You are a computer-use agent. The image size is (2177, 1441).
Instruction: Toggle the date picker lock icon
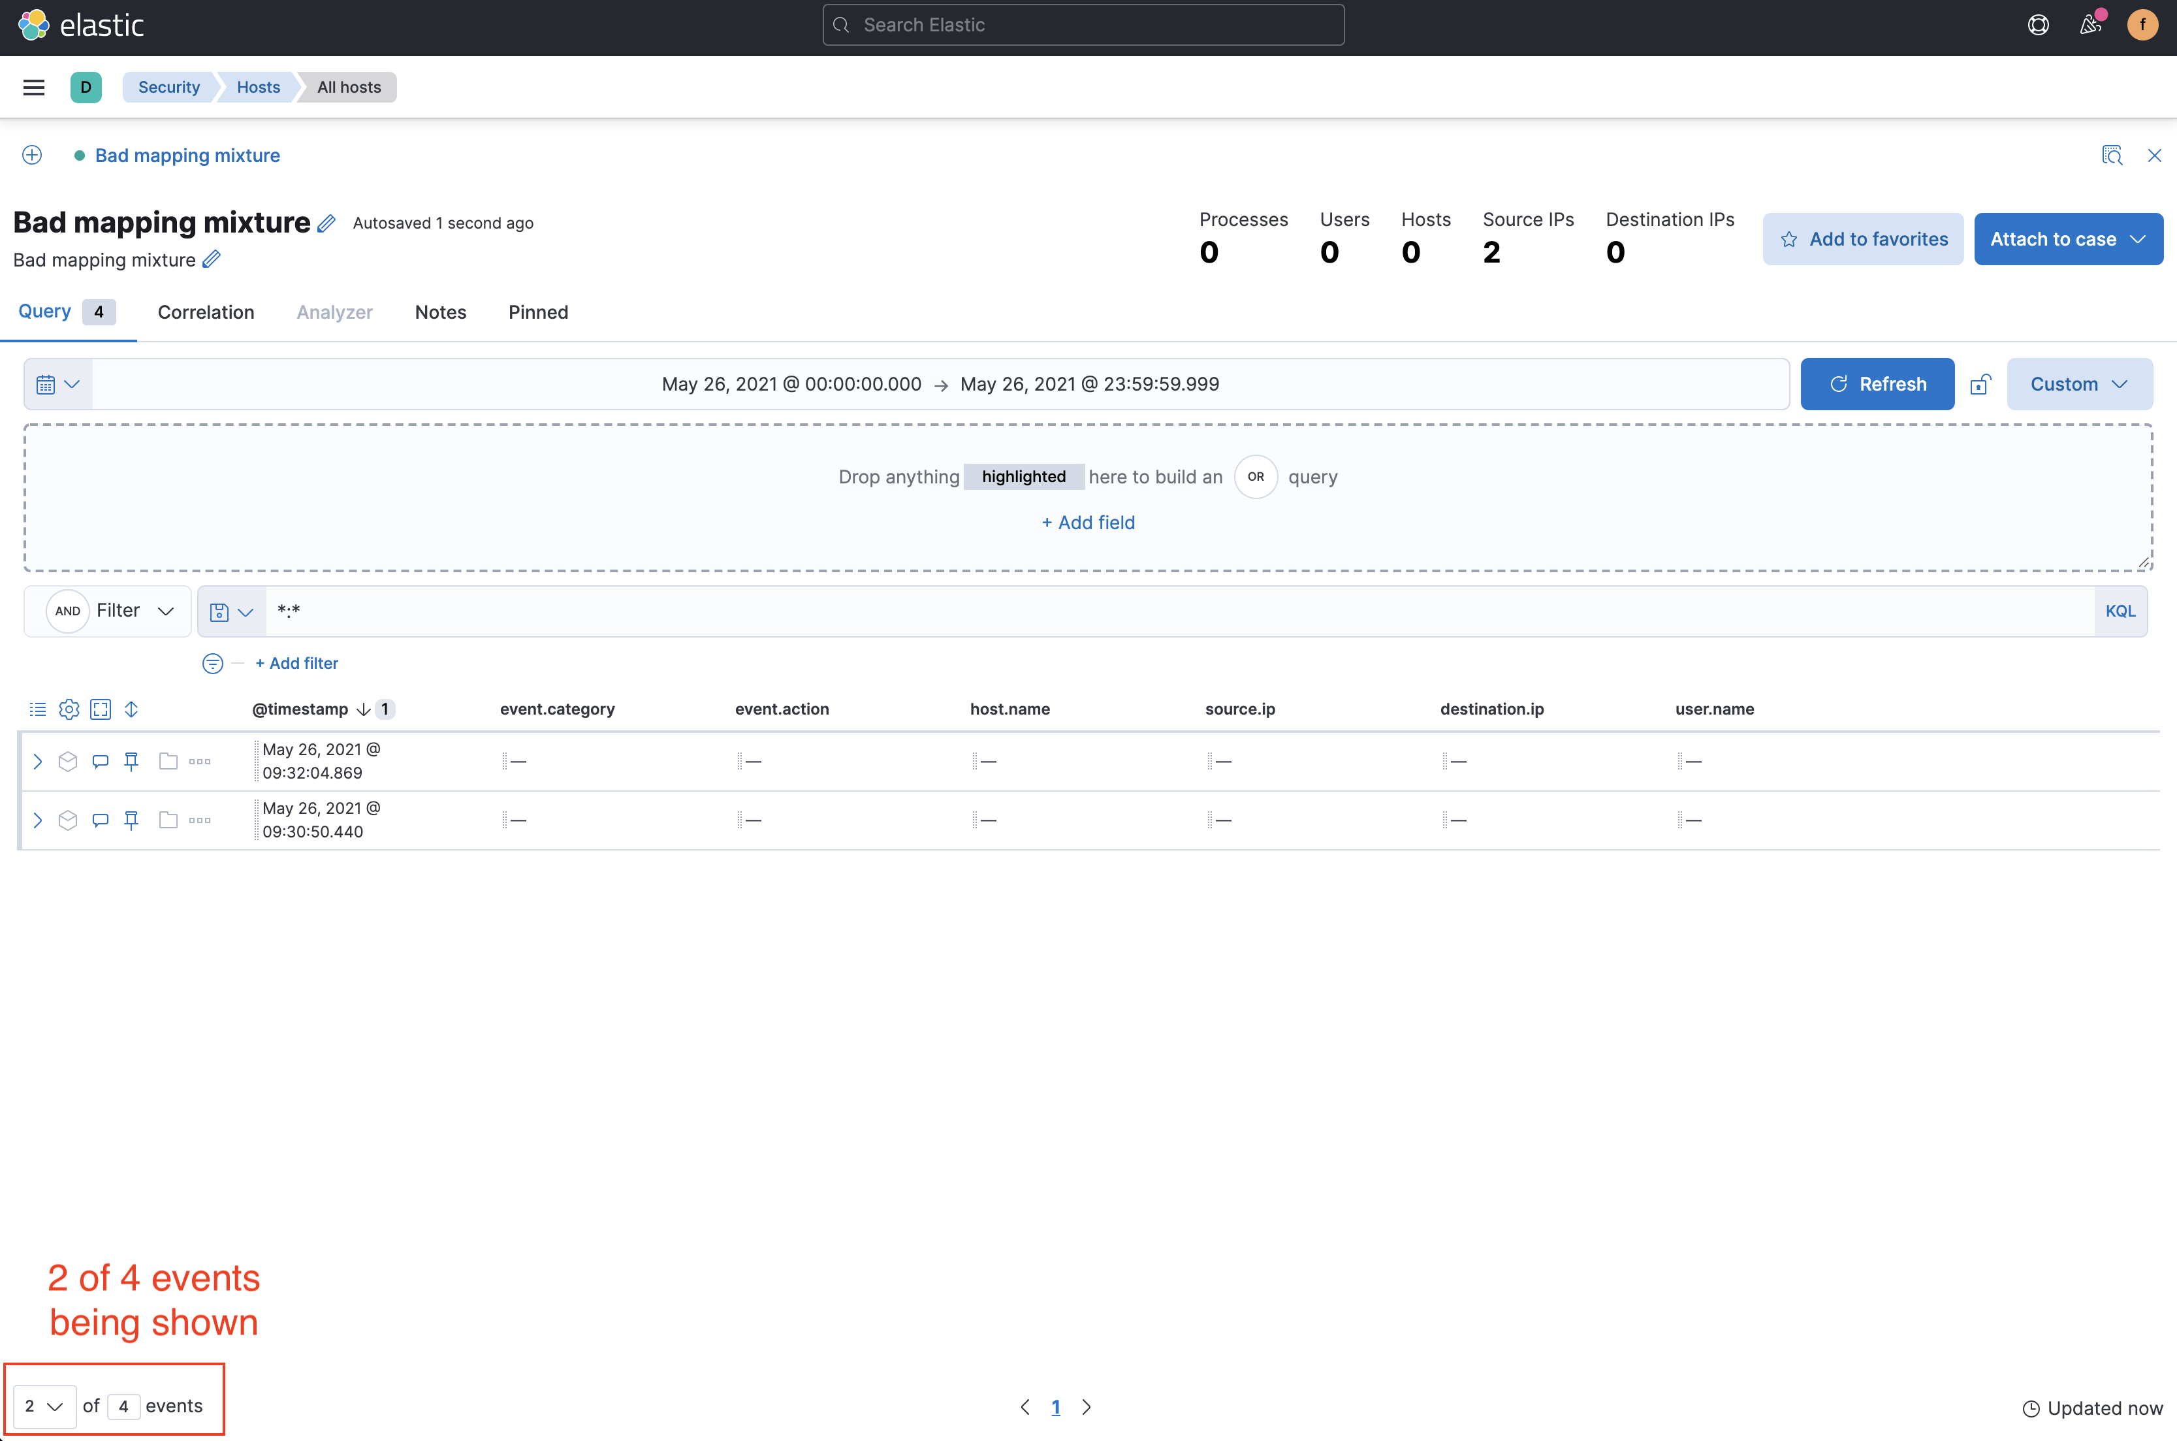[x=1980, y=384]
